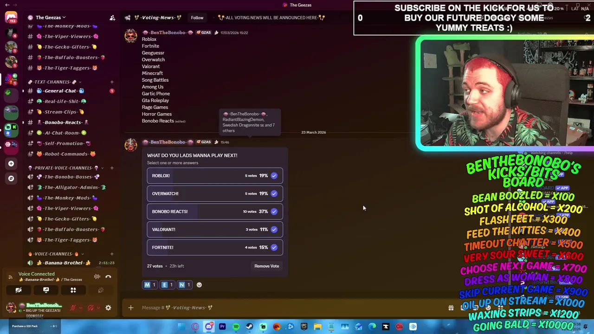Turn on camera in voice panel
This screenshot has width=594, height=334.
click(x=19, y=290)
